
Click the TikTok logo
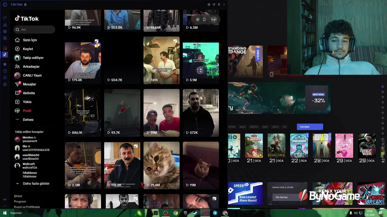coord(27,18)
